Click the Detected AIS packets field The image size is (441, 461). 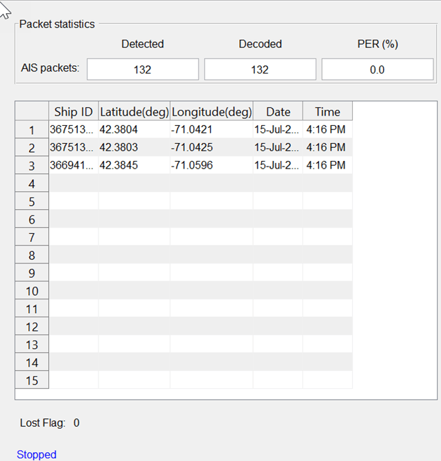143,69
